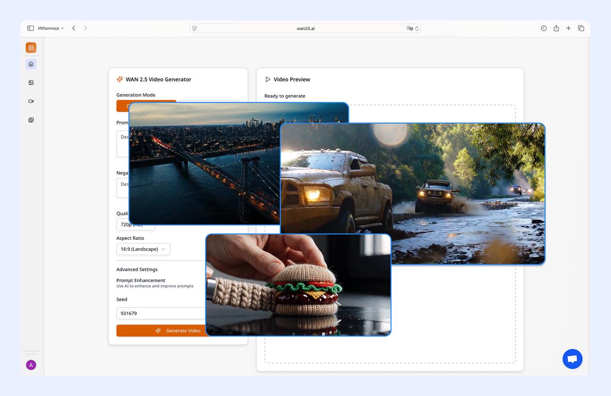The image size is (611, 396).
Task: Open a new tab with the plus icon
Action: coord(569,28)
